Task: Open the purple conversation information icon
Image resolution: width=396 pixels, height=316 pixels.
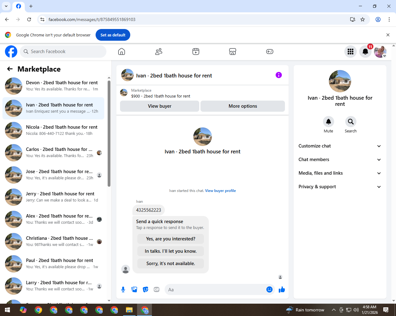Action: (x=279, y=75)
